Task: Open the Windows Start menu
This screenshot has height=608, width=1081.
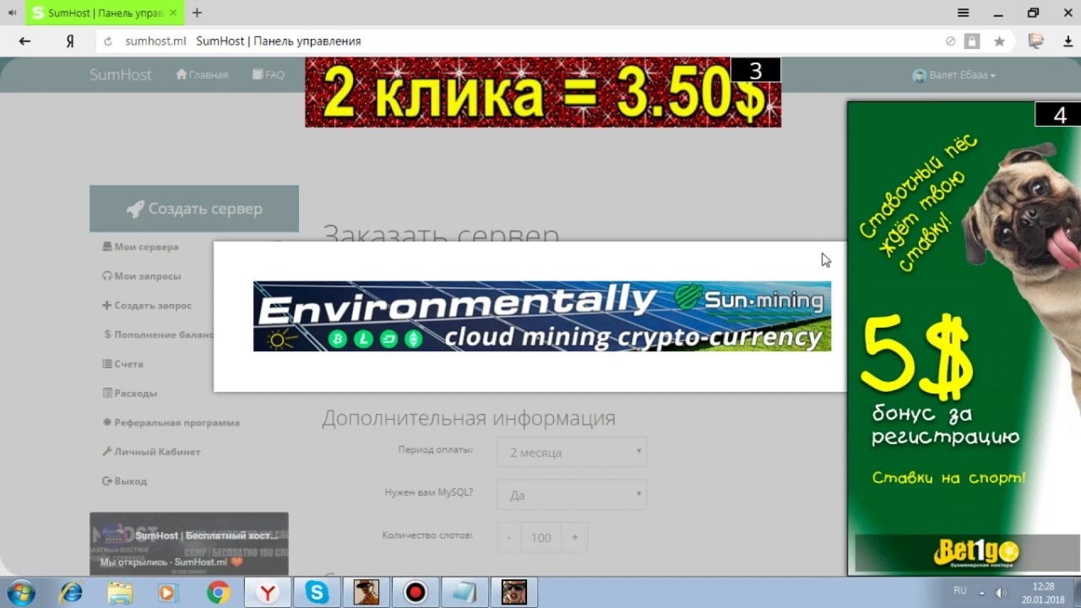Action: 20,592
